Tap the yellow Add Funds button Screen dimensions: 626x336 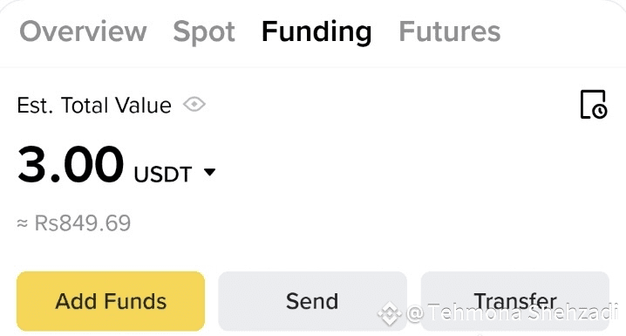(111, 301)
